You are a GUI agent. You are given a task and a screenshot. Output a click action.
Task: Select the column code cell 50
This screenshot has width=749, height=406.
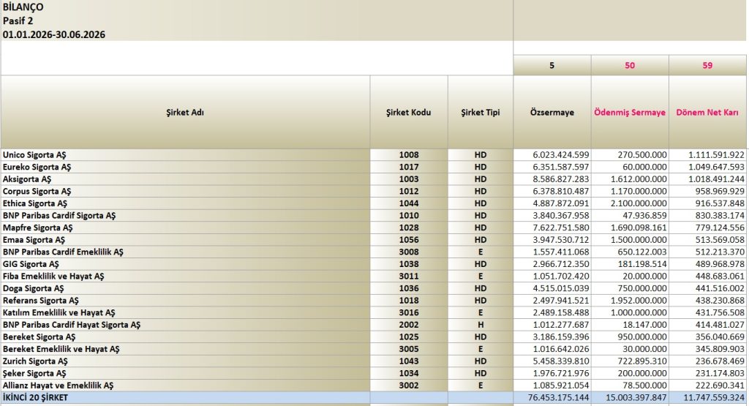tap(630, 65)
